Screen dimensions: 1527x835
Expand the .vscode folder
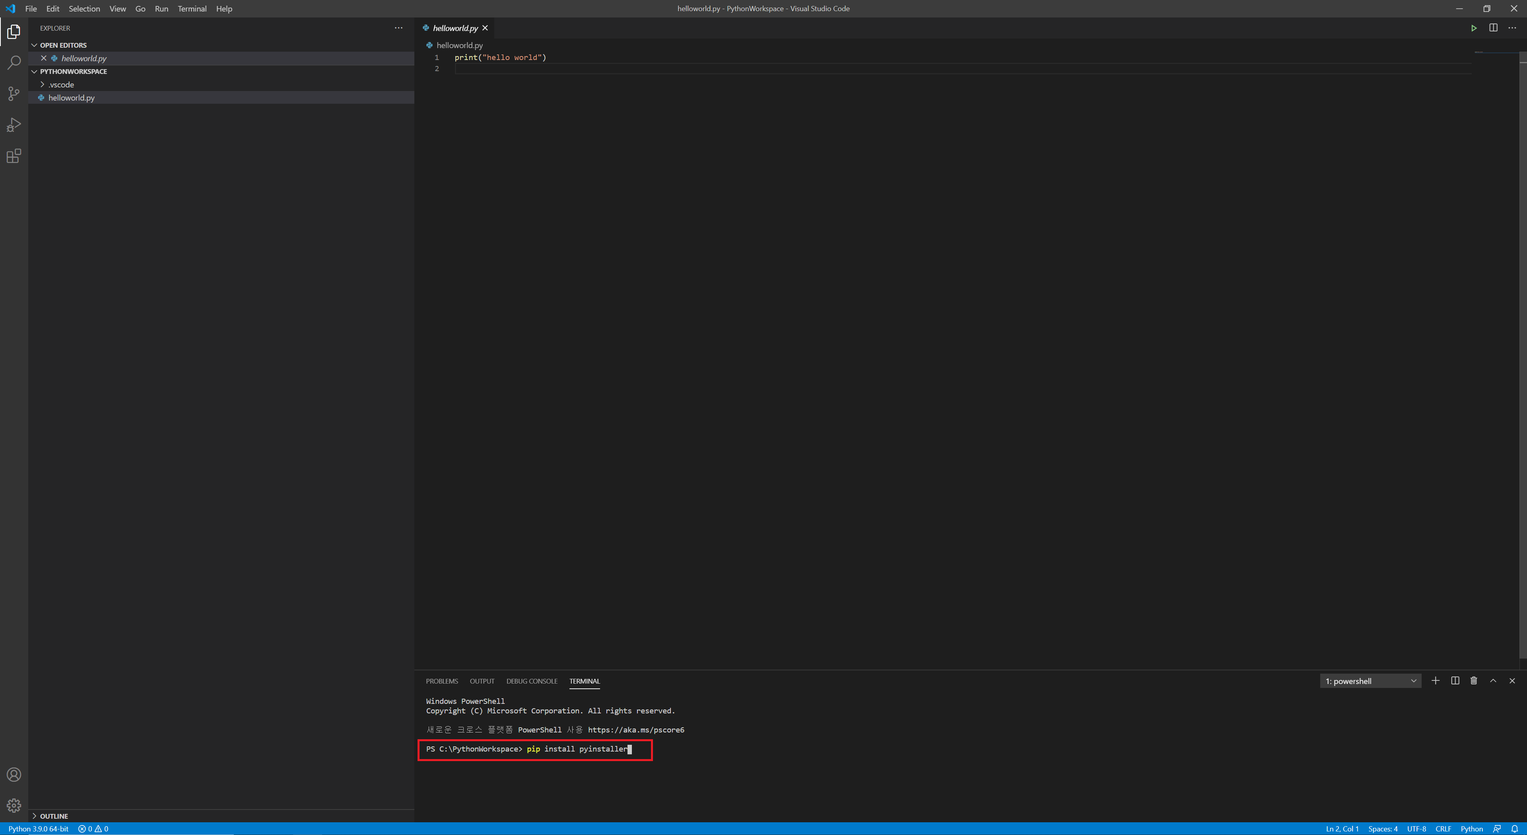61,85
